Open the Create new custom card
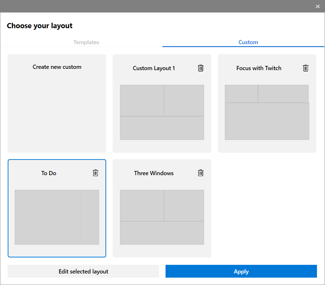Image resolution: width=325 pixels, height=285 pixels. [x=57, y=103]
